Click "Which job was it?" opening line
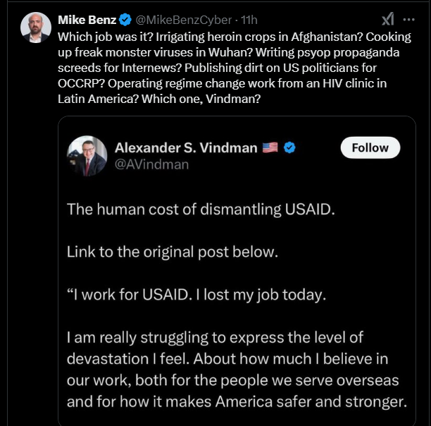The height and width of the screenshot is (426, 431). pos(105,37)
